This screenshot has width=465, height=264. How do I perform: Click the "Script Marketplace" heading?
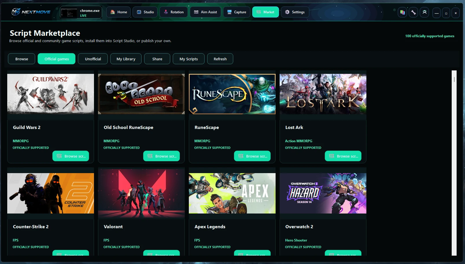tap(45, 33)
